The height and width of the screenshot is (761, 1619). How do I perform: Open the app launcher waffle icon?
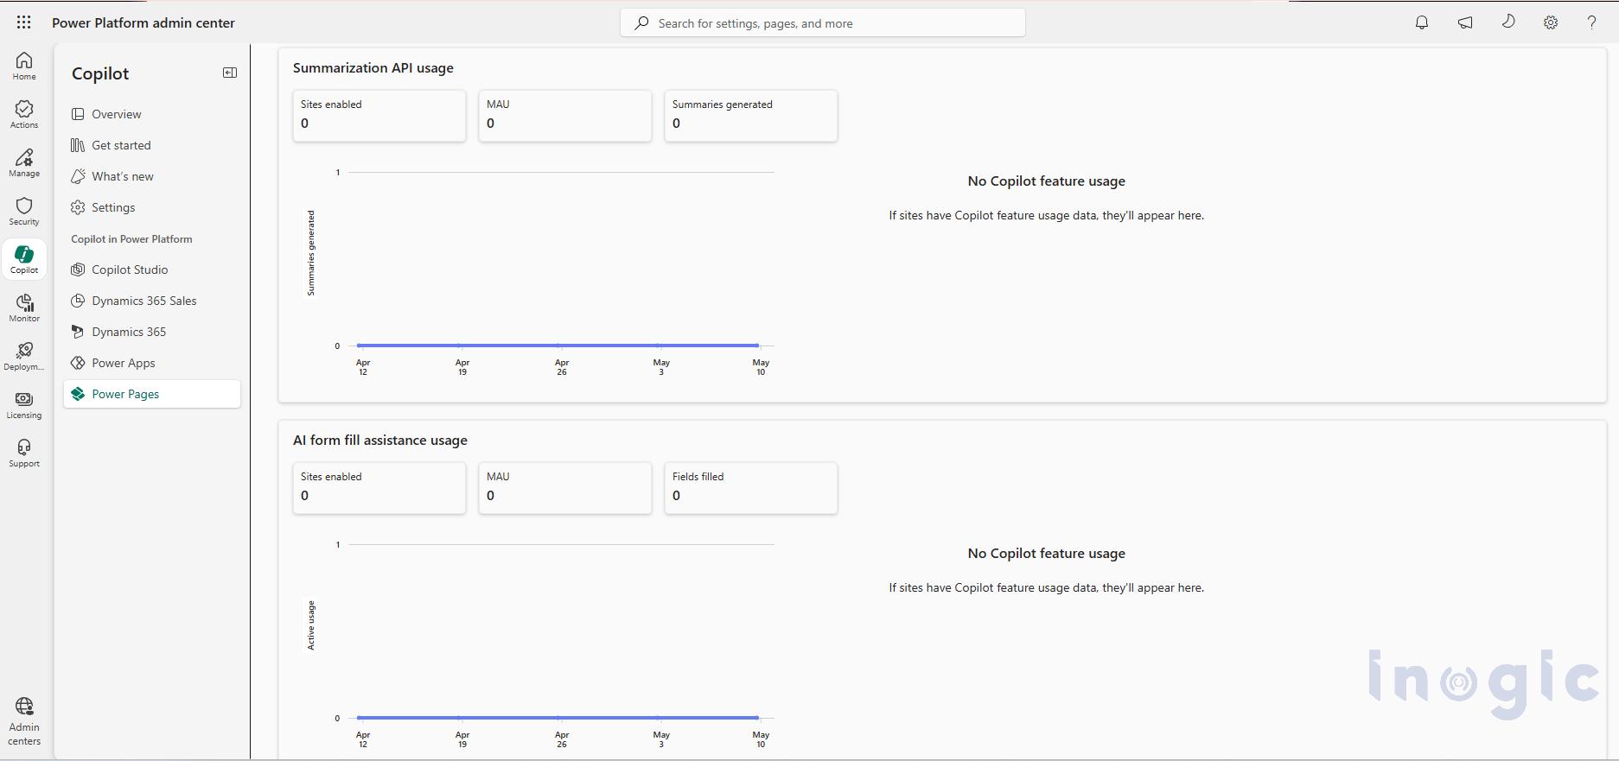24,22
